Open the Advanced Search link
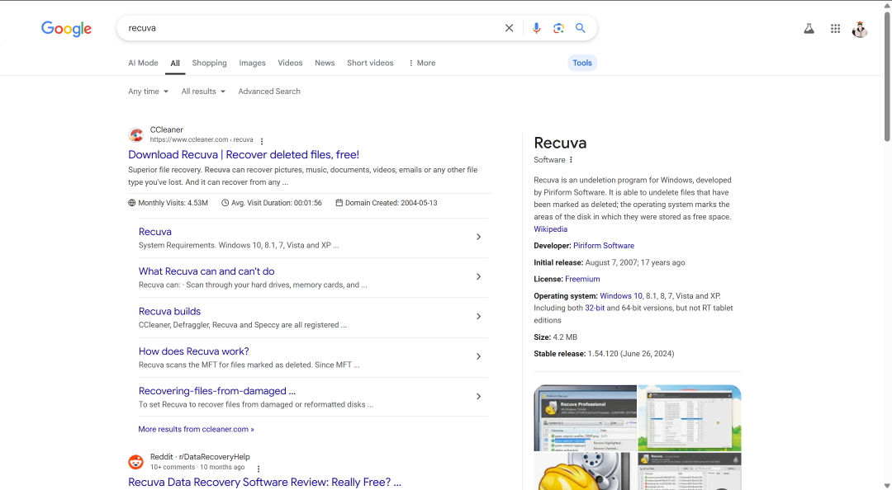The height and width of the screenshot is (490, 892). (269, 92)
